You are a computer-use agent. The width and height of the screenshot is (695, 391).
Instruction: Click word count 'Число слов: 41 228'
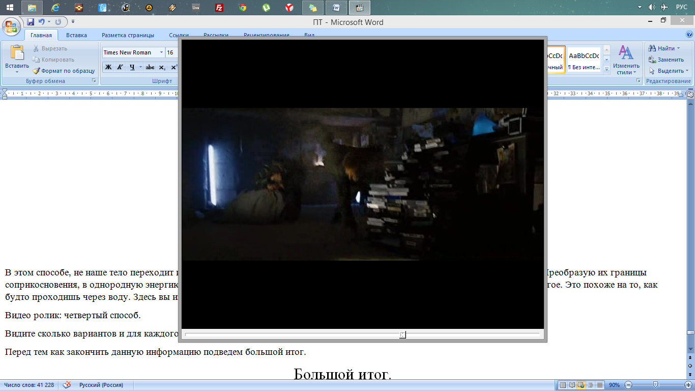(x=29, y=385)
